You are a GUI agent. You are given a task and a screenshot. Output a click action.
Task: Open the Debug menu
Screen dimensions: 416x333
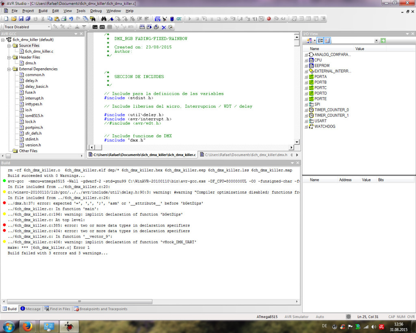click(96, 11)
